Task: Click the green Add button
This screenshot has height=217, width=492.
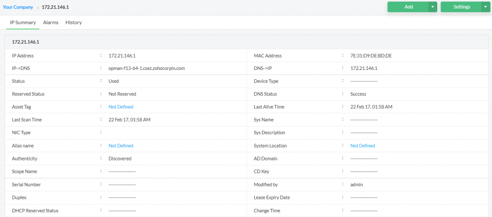Action: (408, 7)
